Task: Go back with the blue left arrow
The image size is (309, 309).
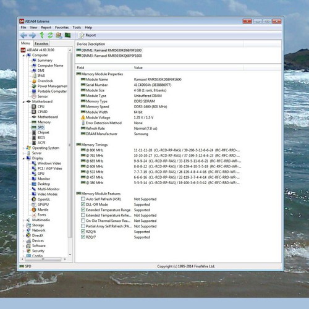Action: (x=23, y=35)
